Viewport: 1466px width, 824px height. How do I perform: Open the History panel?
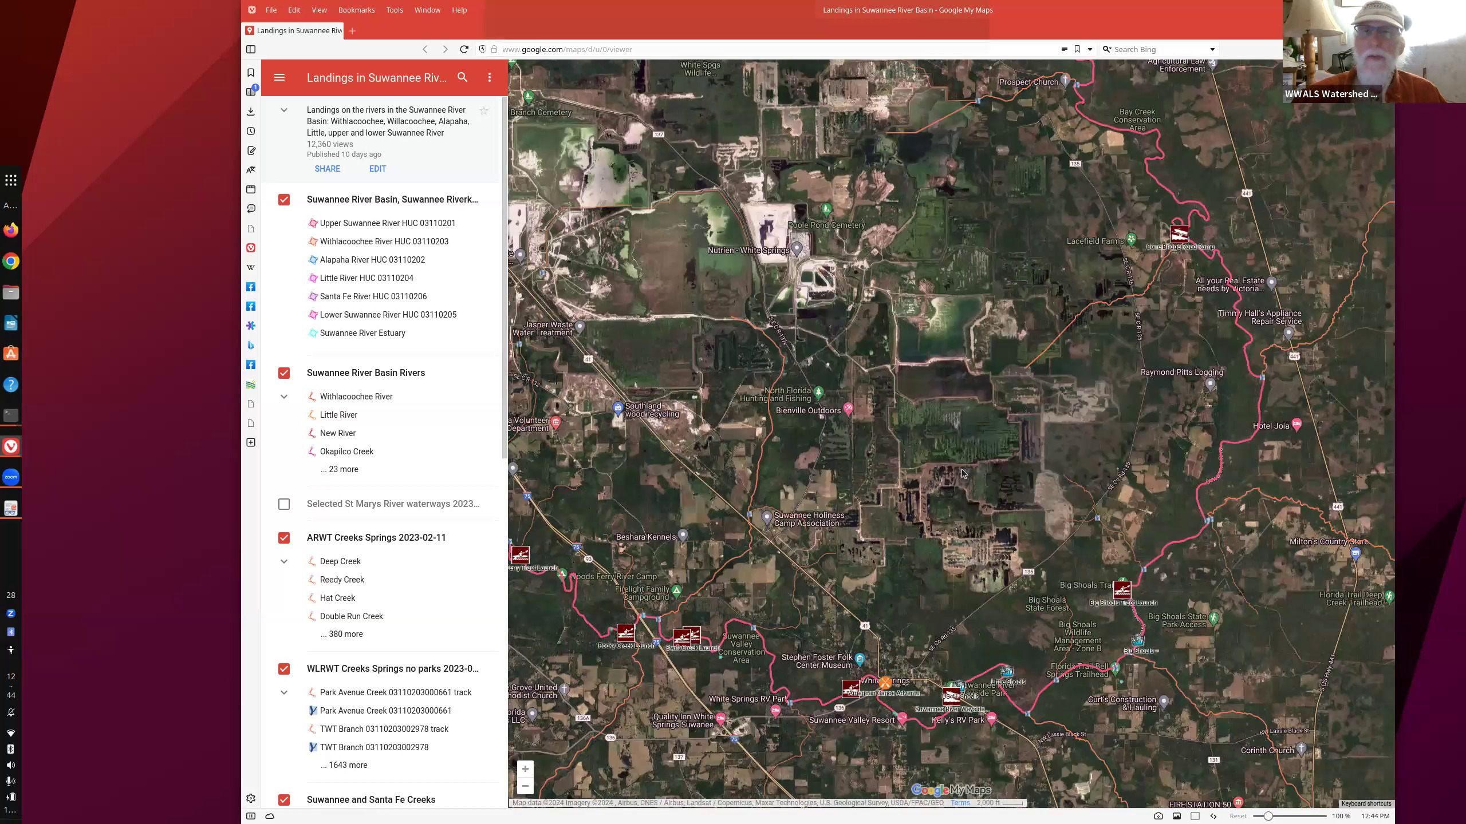(x=251, y=131)
